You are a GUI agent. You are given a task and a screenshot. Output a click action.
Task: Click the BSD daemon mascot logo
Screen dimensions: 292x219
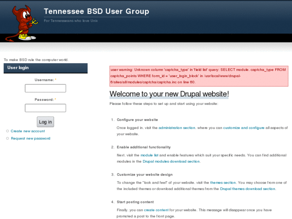tap(21, 23)
